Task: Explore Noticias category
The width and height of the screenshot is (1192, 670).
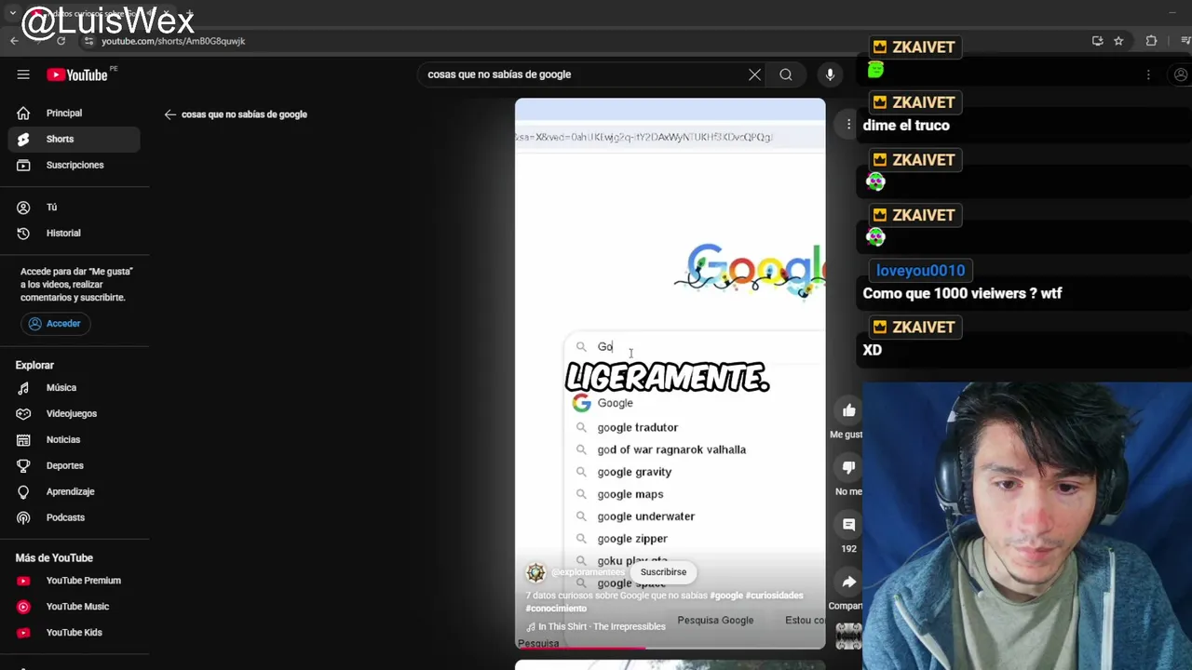Action: [x=74, y=439]
